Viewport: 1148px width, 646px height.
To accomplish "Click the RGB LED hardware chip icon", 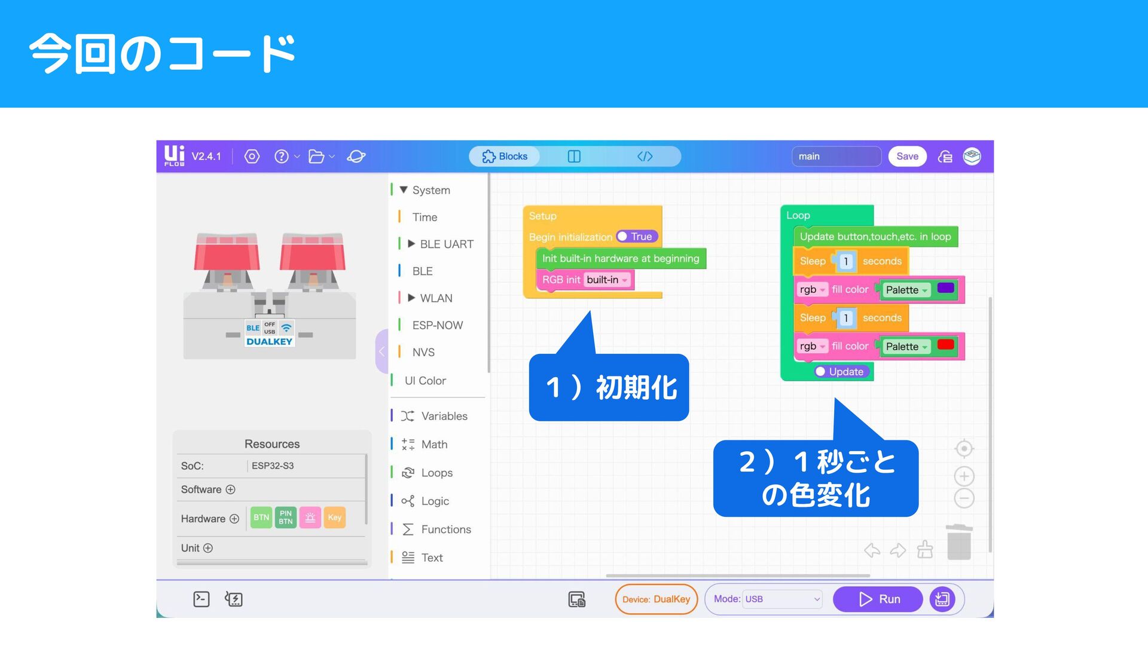I will pyautogui.click(x=310, y=518).
